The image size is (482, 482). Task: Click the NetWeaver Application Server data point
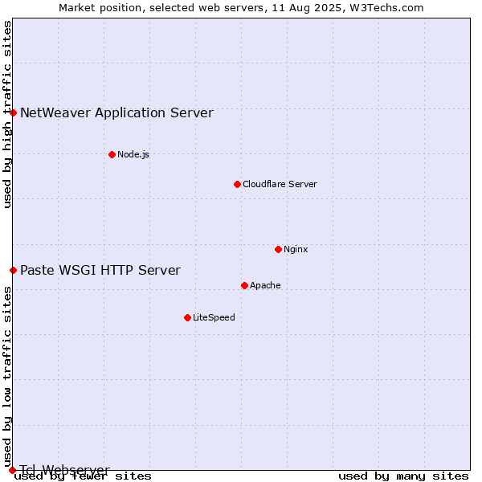tap(13, 113)
